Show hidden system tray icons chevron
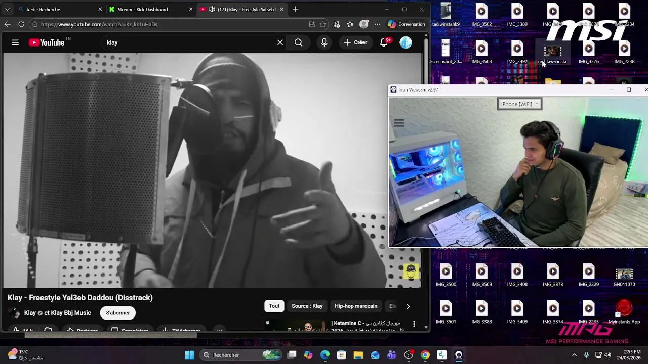The image size is (648, 364). pyautogui.click(x=574, y=355)
